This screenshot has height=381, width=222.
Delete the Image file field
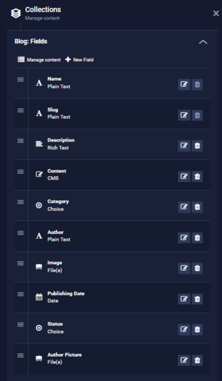click(x=197, y=268)
